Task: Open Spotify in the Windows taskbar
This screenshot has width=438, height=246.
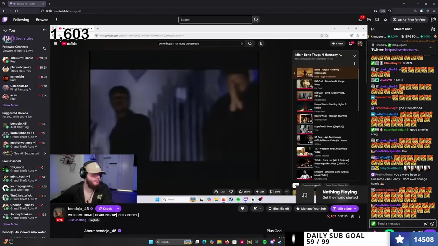Action: [x=265, y=242]
